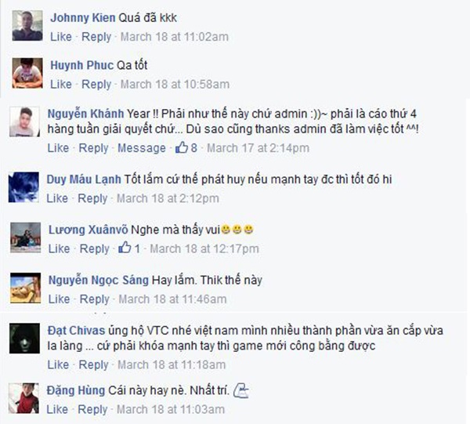Like Đặng Hùng's comment
This screenshot has height=424, width=470.
(x=57, y=409)
